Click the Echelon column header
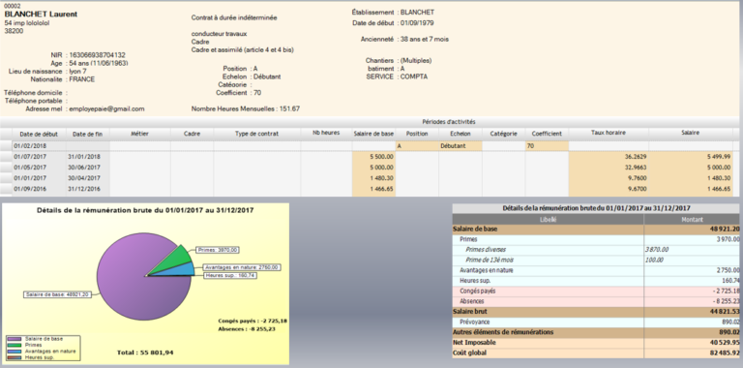 pyautogui.click(x=461, y=134)
